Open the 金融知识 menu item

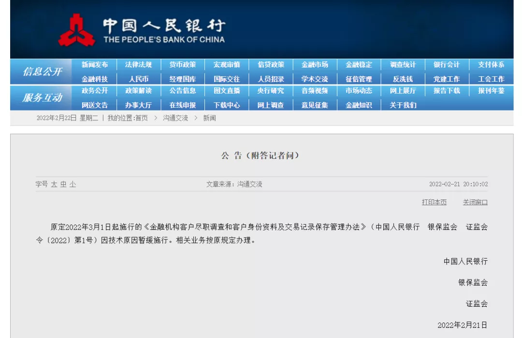(359, 104)
